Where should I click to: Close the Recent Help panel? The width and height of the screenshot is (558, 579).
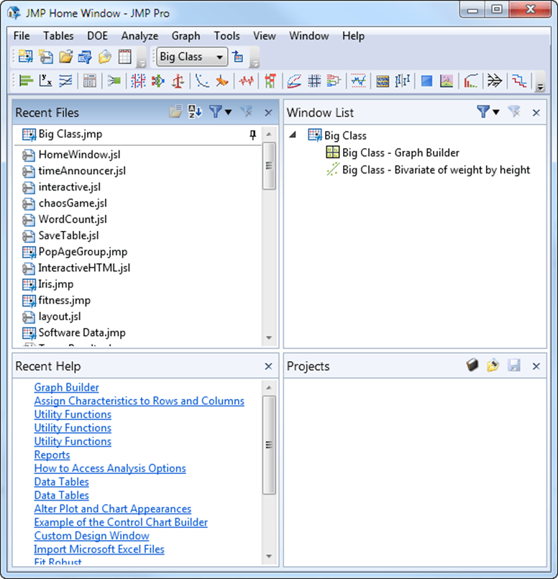click(268, 366)
